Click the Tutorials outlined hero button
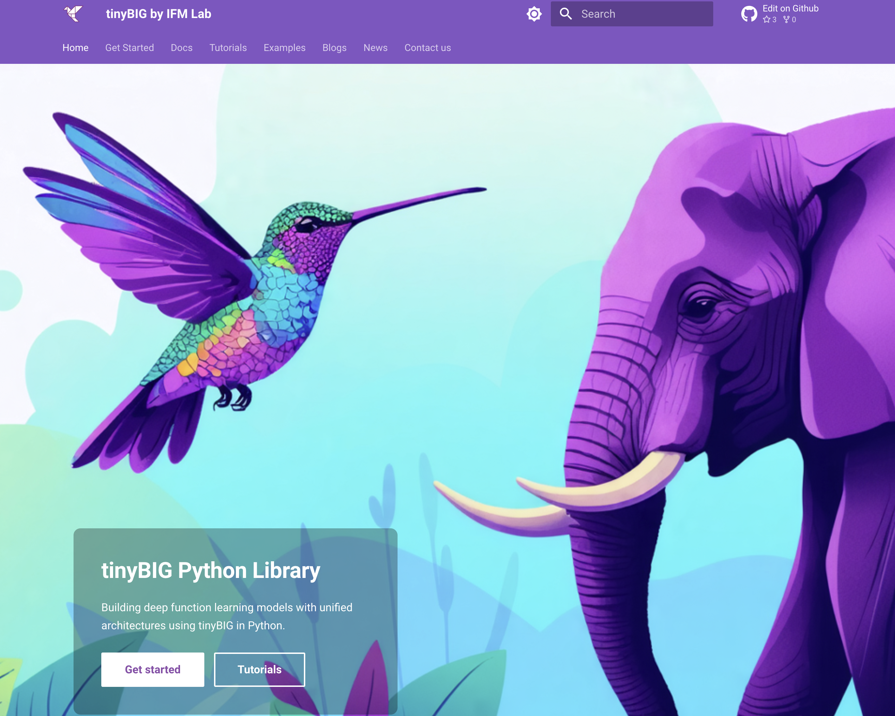Image resolution: width=895 pixels, height=716 pixels. (259, 670)
